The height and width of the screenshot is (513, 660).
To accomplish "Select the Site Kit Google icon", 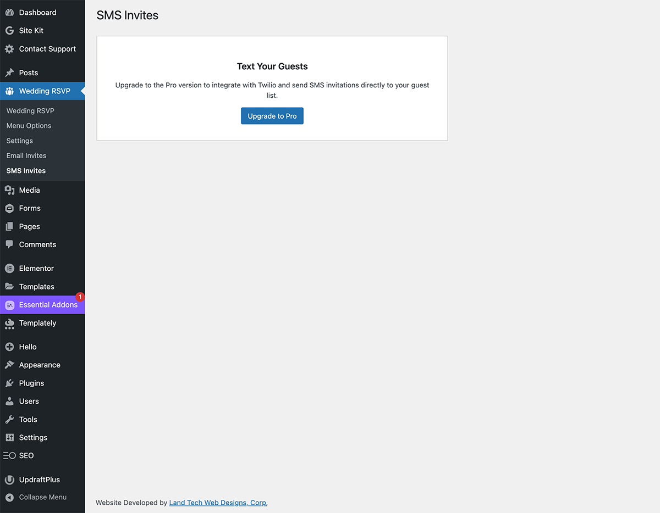I will (x=9, y=30).
